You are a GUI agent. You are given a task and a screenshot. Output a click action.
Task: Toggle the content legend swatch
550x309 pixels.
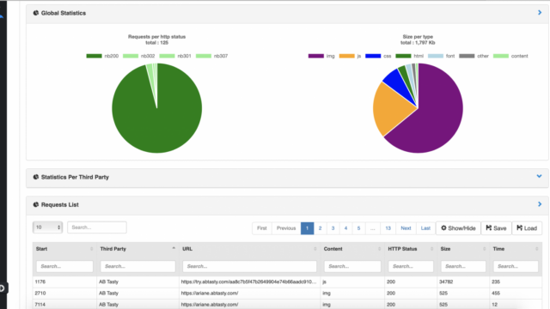click(x=501, y=56)
